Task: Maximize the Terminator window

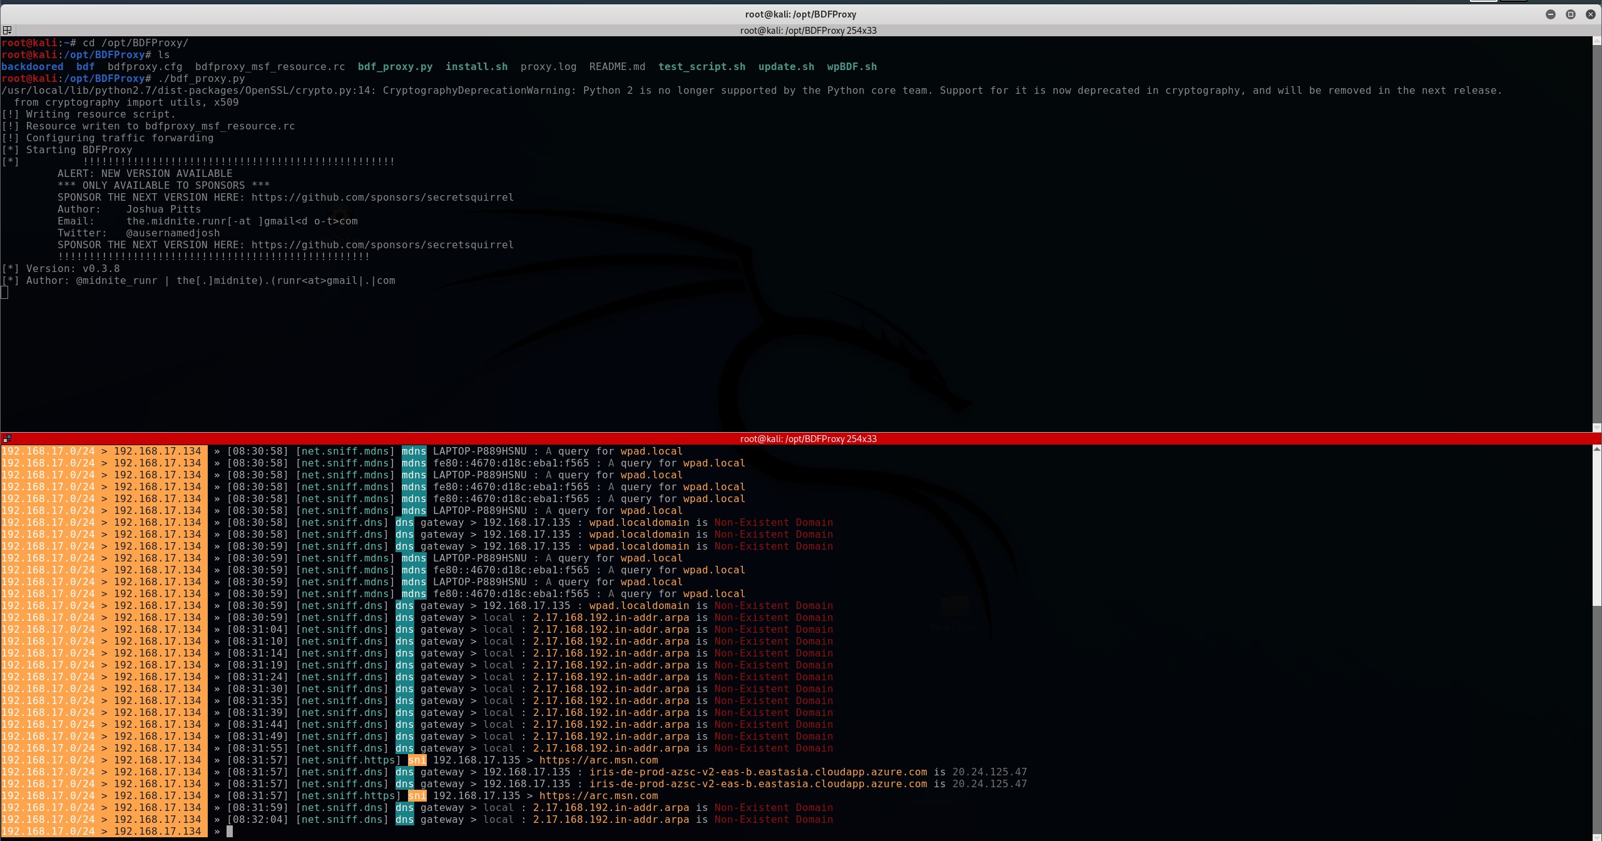Action: (x=1570, y=14)
